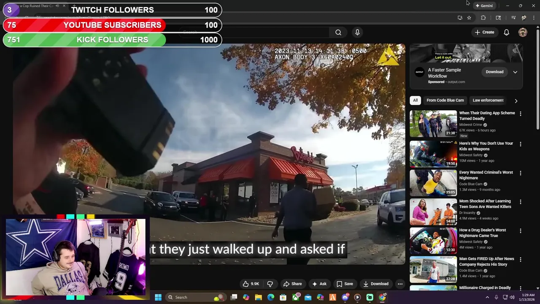The height and width of the screenshot is (304, 540).
Task: Click the Download button under the video
Action: [375, 284]
